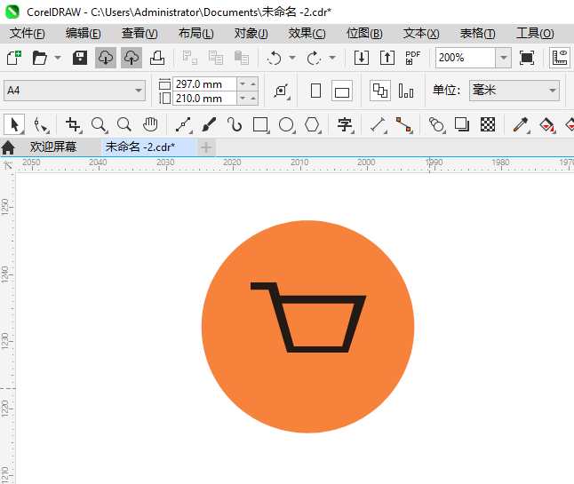Click the Paste icon in the toolbar
574x484 pixels.
click(x=242, y=58)
